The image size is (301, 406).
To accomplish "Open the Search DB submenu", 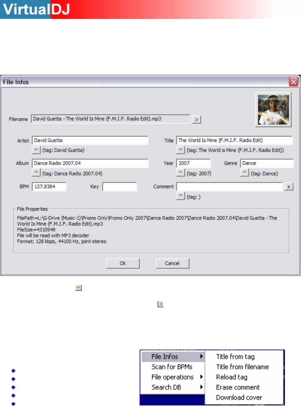I will (x=173, y=387).
